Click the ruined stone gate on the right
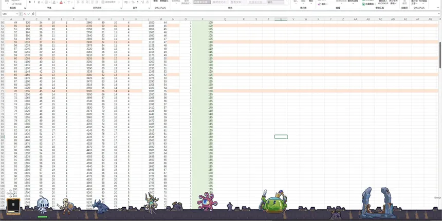 (378, 203)
